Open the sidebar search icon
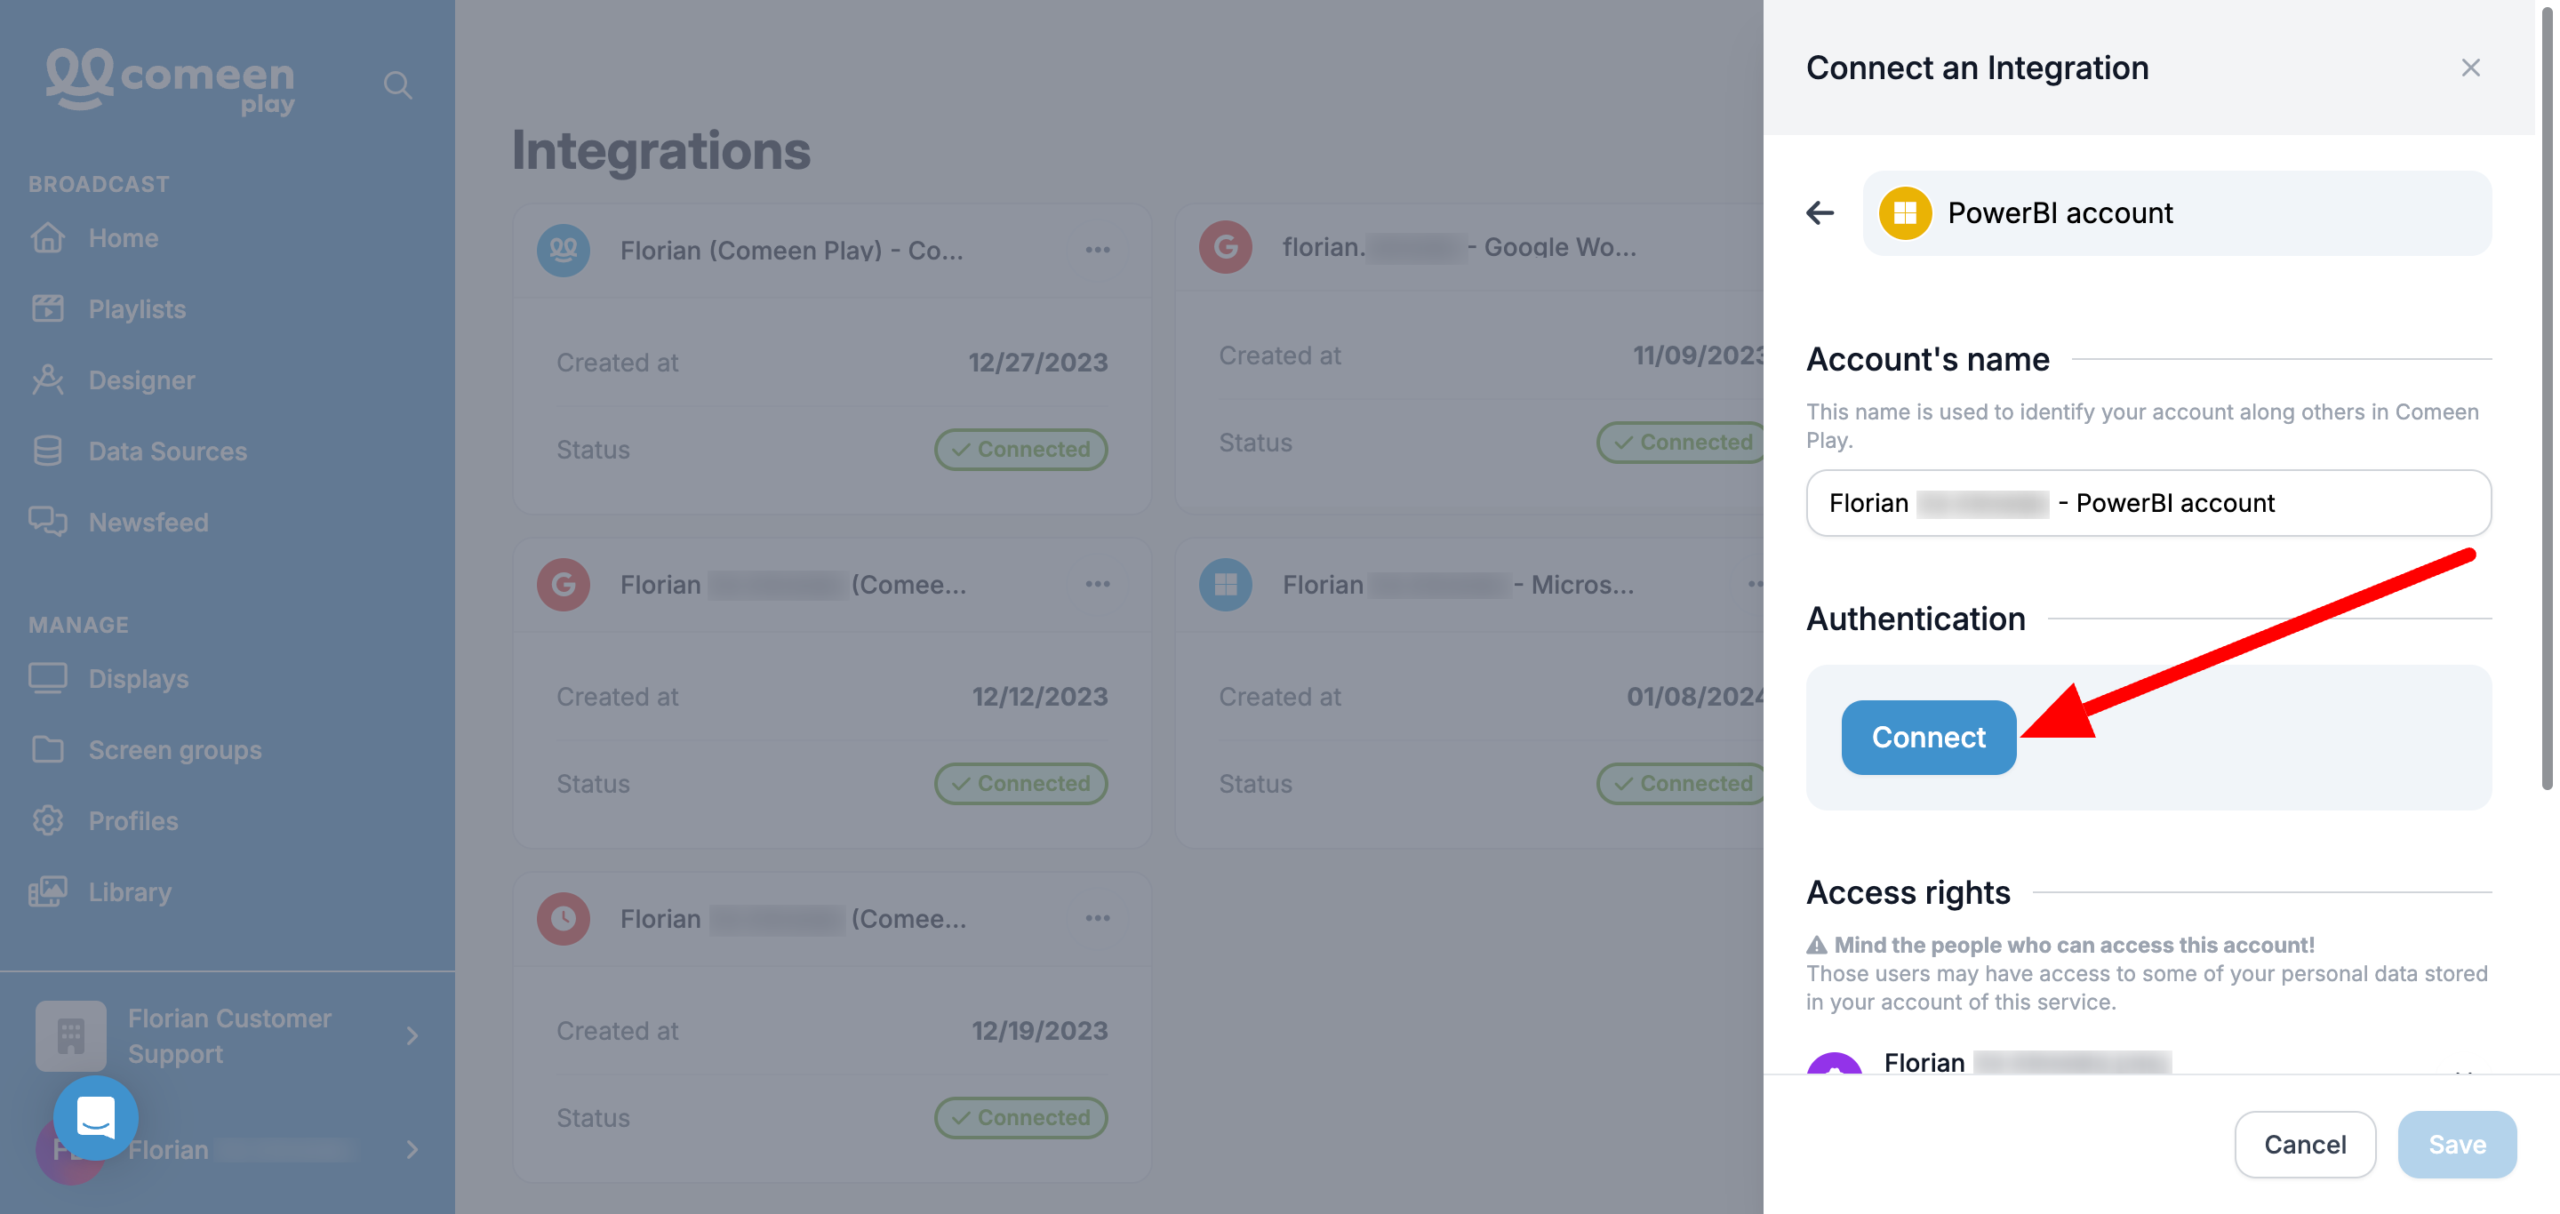This screenshot has width=2560, height=1214. tap(397, 85)
